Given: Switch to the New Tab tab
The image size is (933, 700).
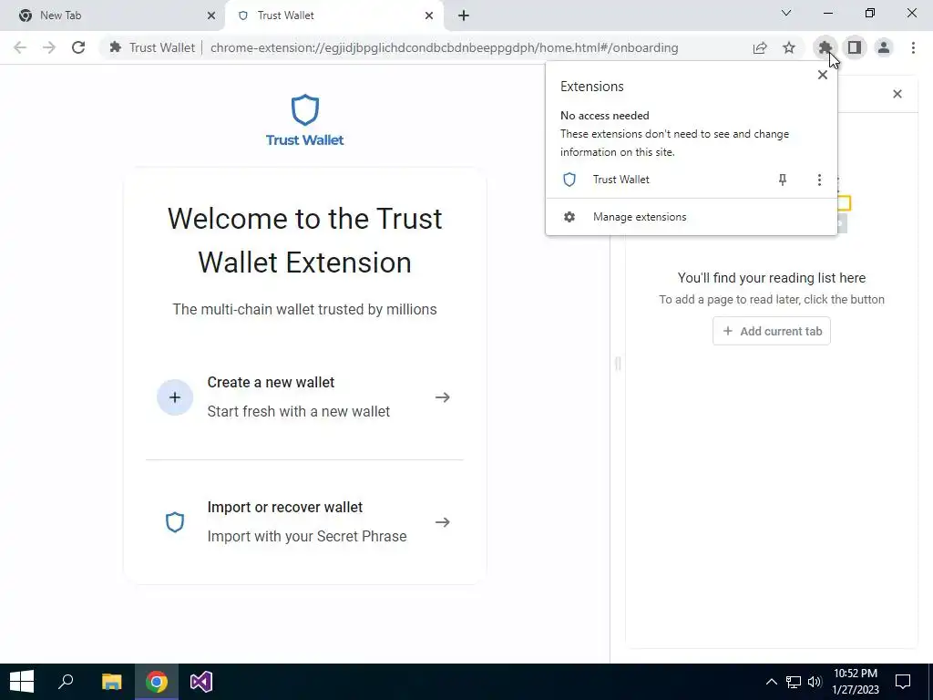Looking at the screenshot, I should coord(112,15).
